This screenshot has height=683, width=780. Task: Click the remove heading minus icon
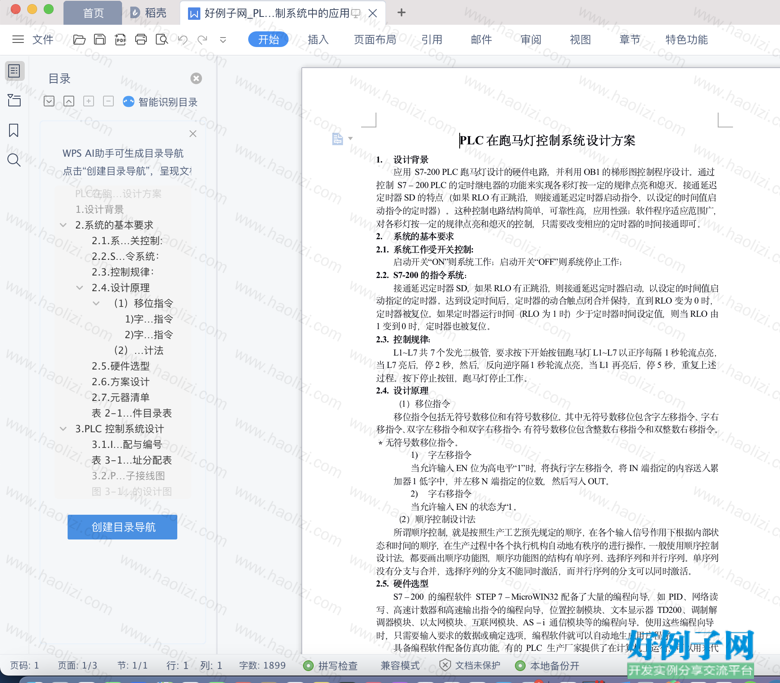108,101
